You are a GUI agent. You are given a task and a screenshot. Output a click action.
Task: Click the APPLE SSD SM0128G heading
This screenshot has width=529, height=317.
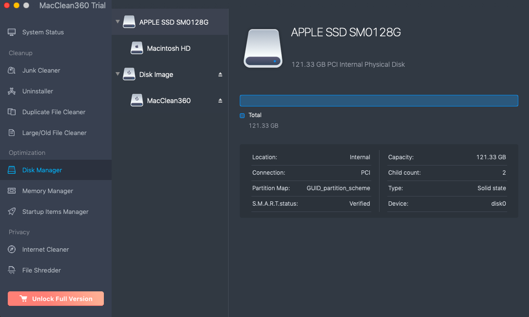(x=346, y=32)
